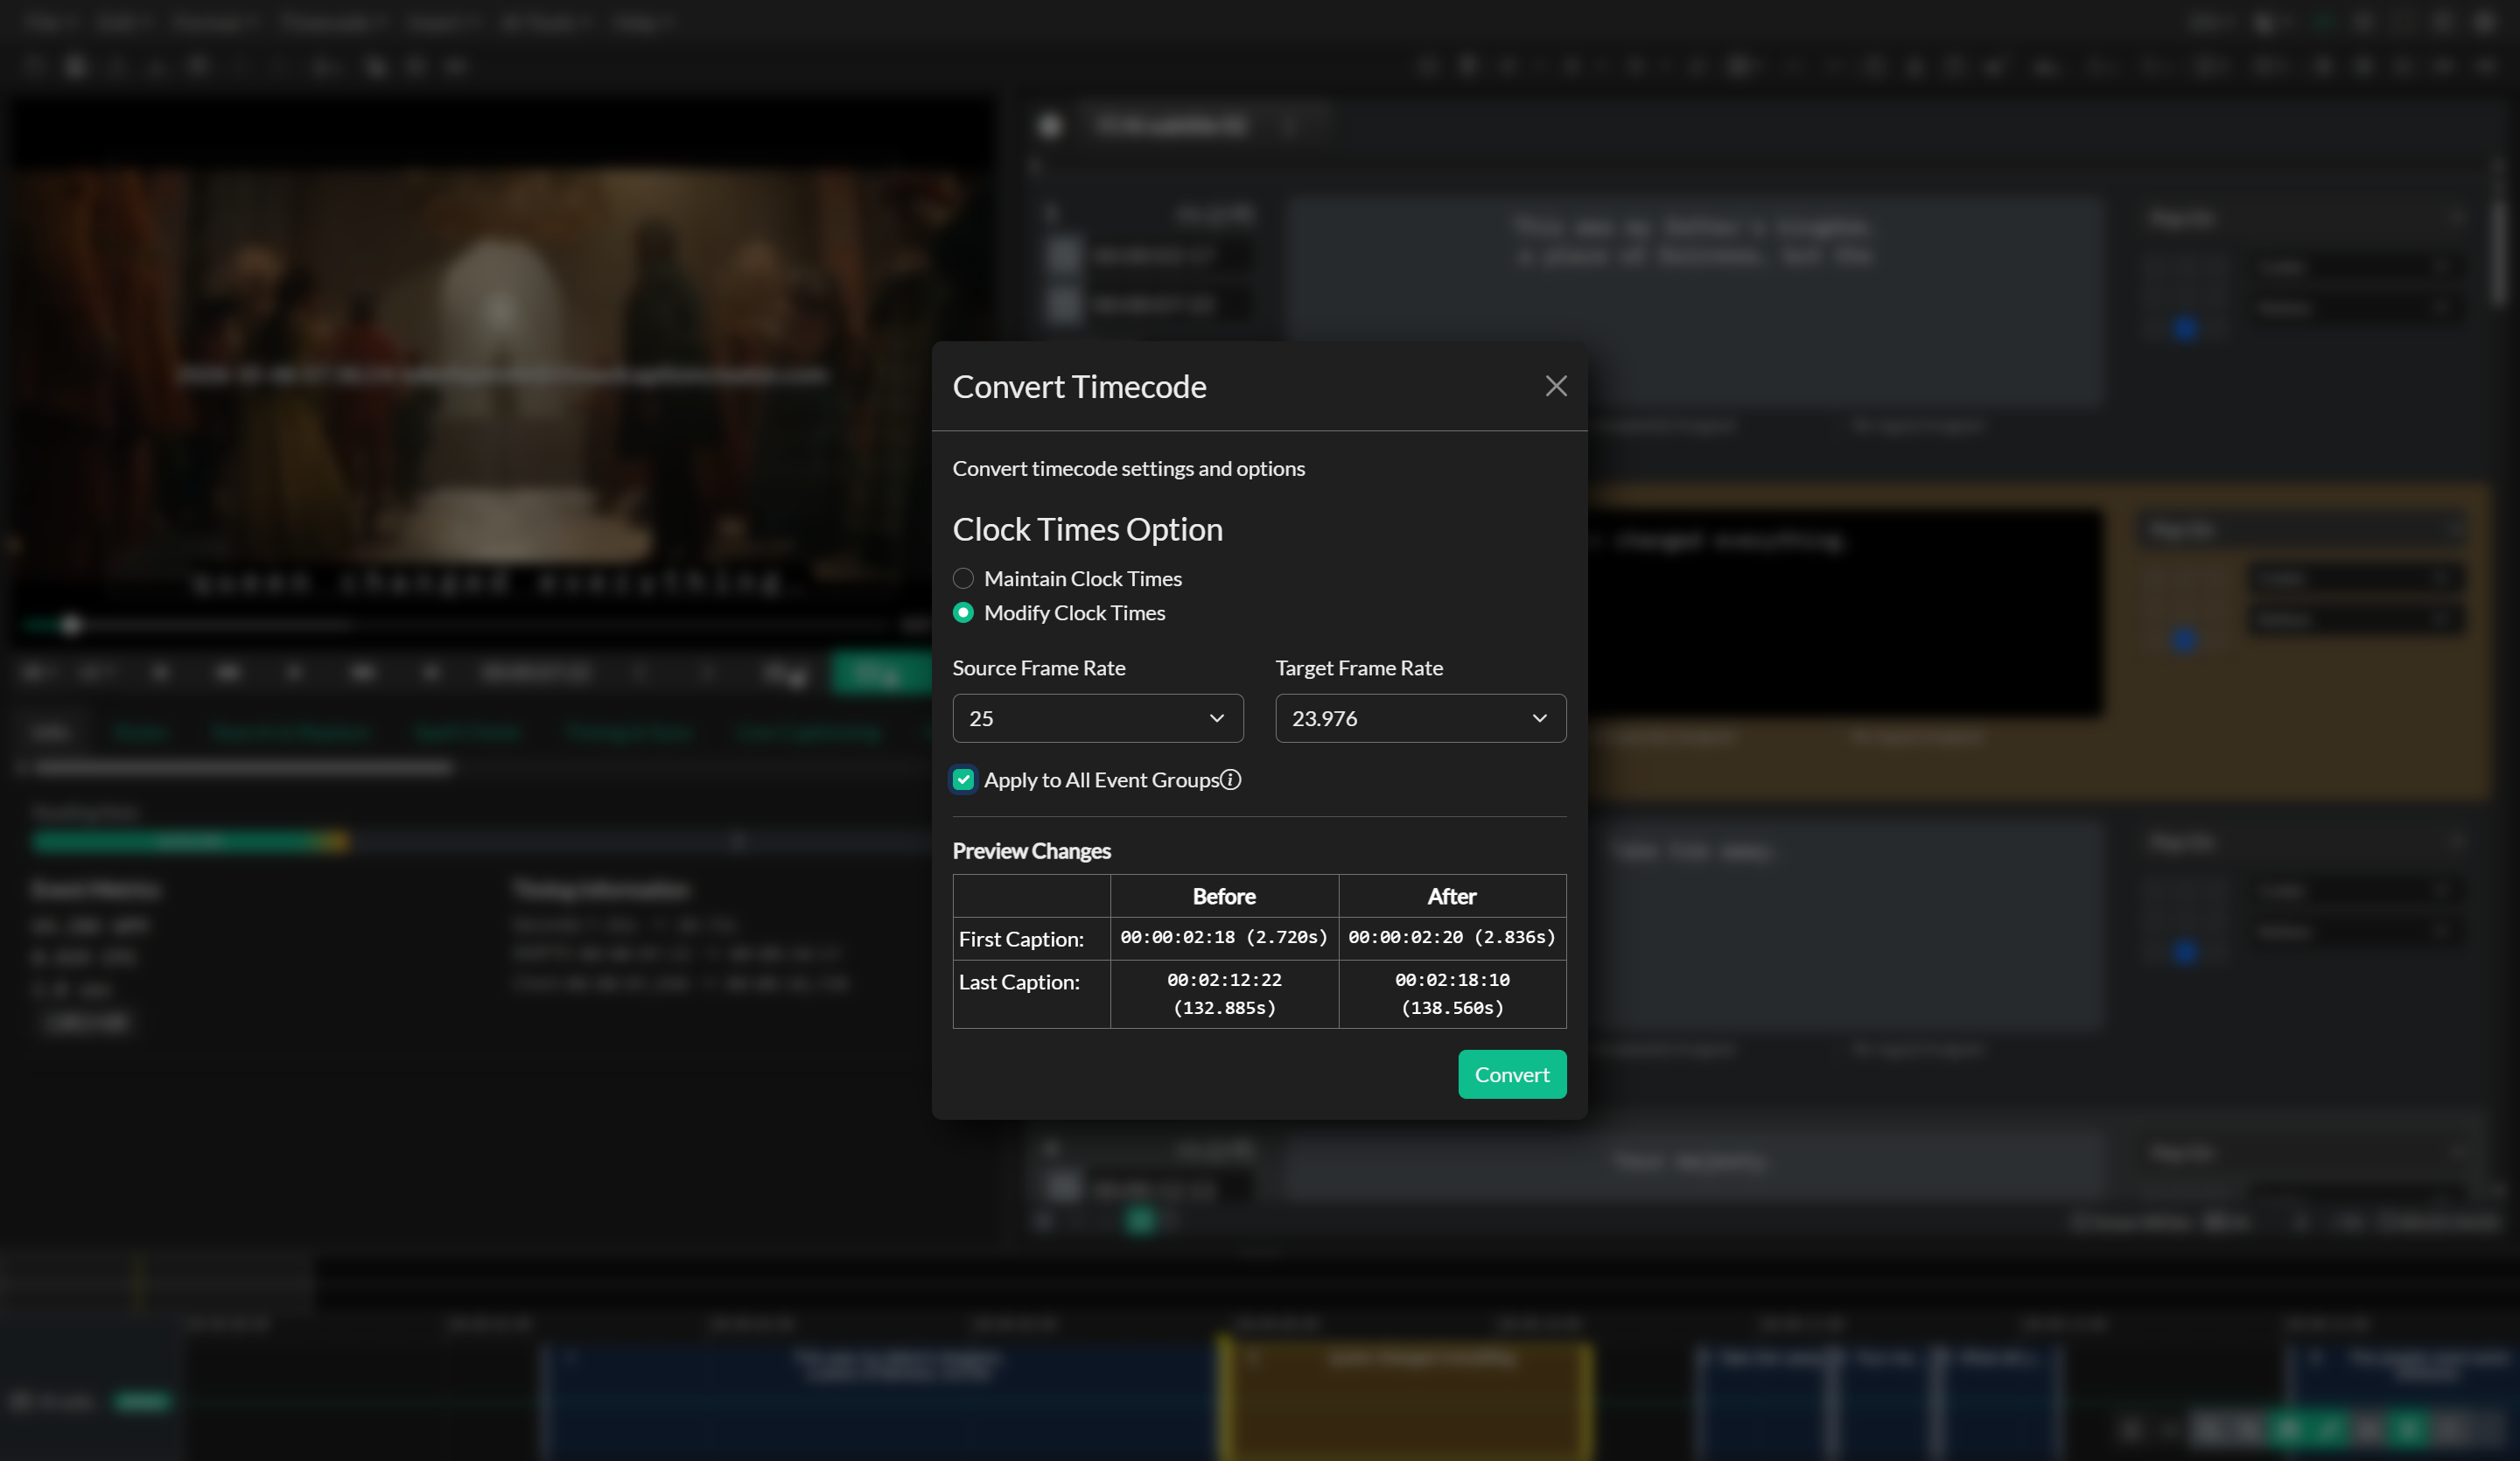Screen dimensions: 2520x1461
Task: Close the Convert Timecode dialog
Action: point(1555,386)
